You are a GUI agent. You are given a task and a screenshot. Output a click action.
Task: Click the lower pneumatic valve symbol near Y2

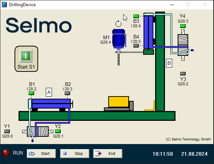[x=38, y=132]
